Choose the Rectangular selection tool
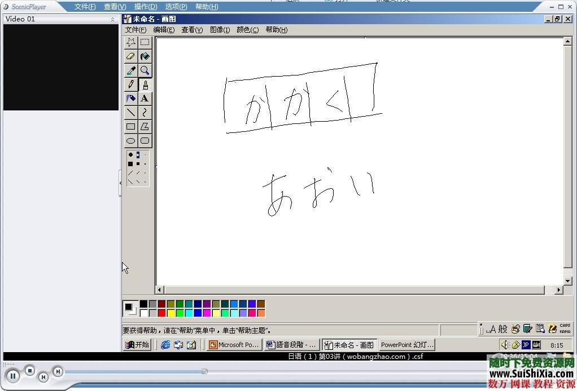The image size is (577, 391). tap(145, 42)
